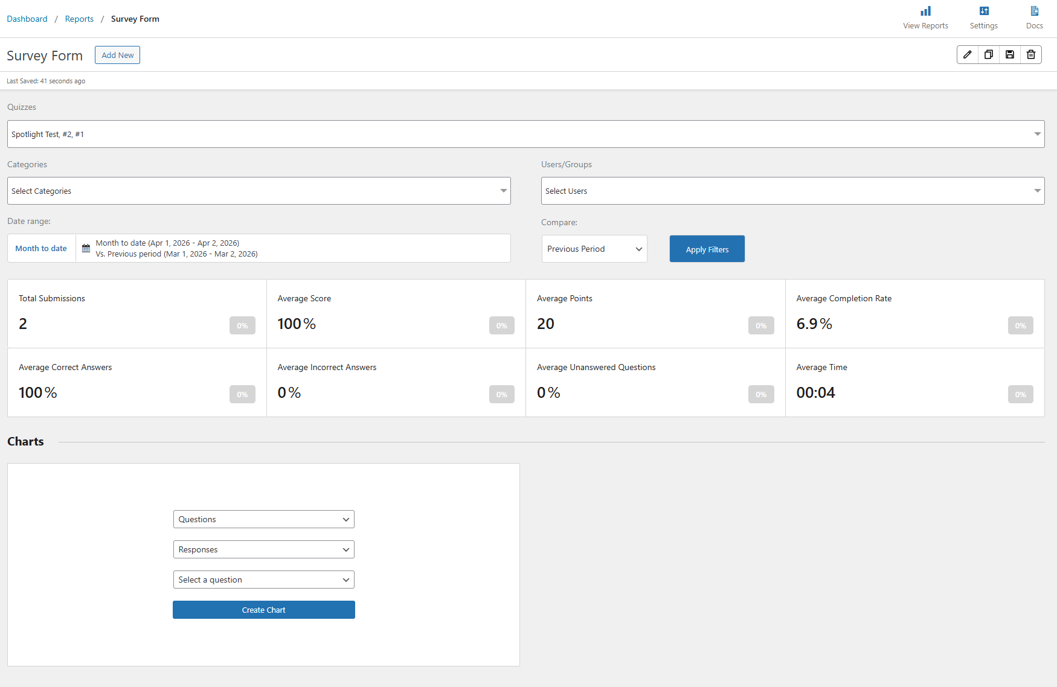
Task: Click the calendar icon in the date range
Action: [x=85, y=248]
